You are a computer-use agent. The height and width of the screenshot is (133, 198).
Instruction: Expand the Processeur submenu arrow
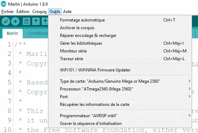(x=189, y=89)
